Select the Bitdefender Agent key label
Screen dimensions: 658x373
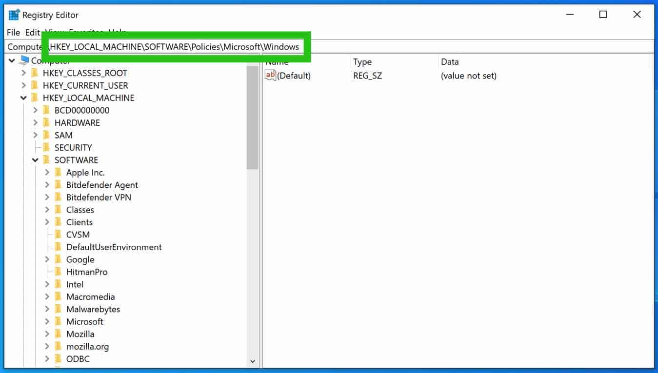pos(102,185)
